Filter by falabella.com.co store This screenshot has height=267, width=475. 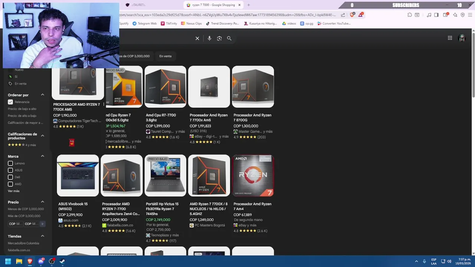19,250
